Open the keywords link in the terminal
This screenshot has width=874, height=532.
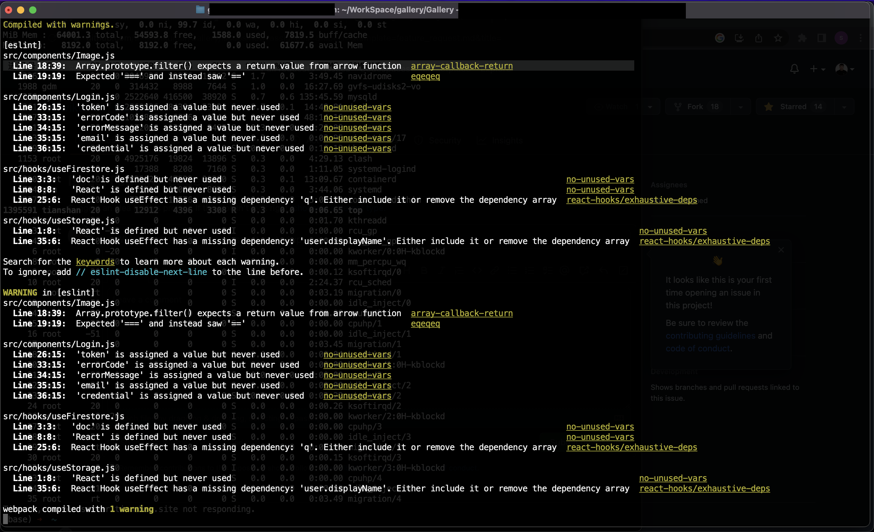[95, 262]
